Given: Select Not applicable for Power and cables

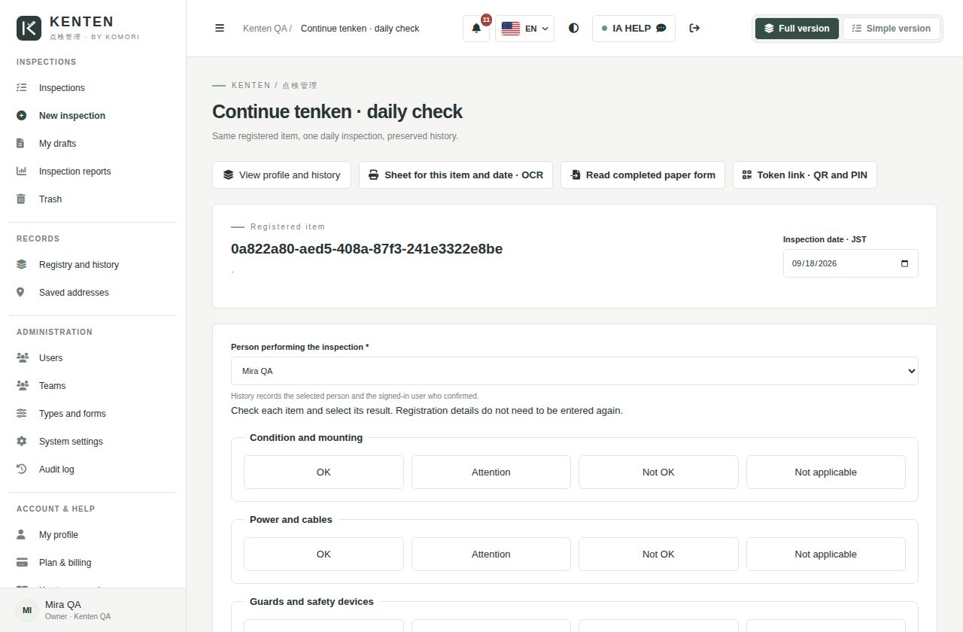Looking at the screenshot, I should pyautogui.click(x=826, y=555).
